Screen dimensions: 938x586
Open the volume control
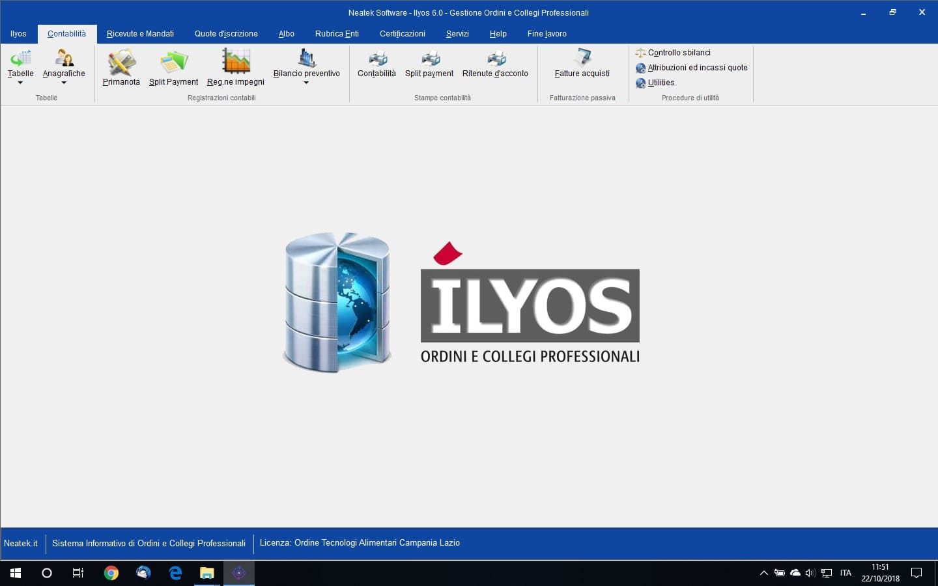pyautogui.click(x=810, y=573)
